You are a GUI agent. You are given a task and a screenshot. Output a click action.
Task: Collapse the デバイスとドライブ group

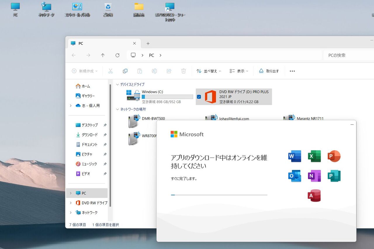click(x=117, y=84)
